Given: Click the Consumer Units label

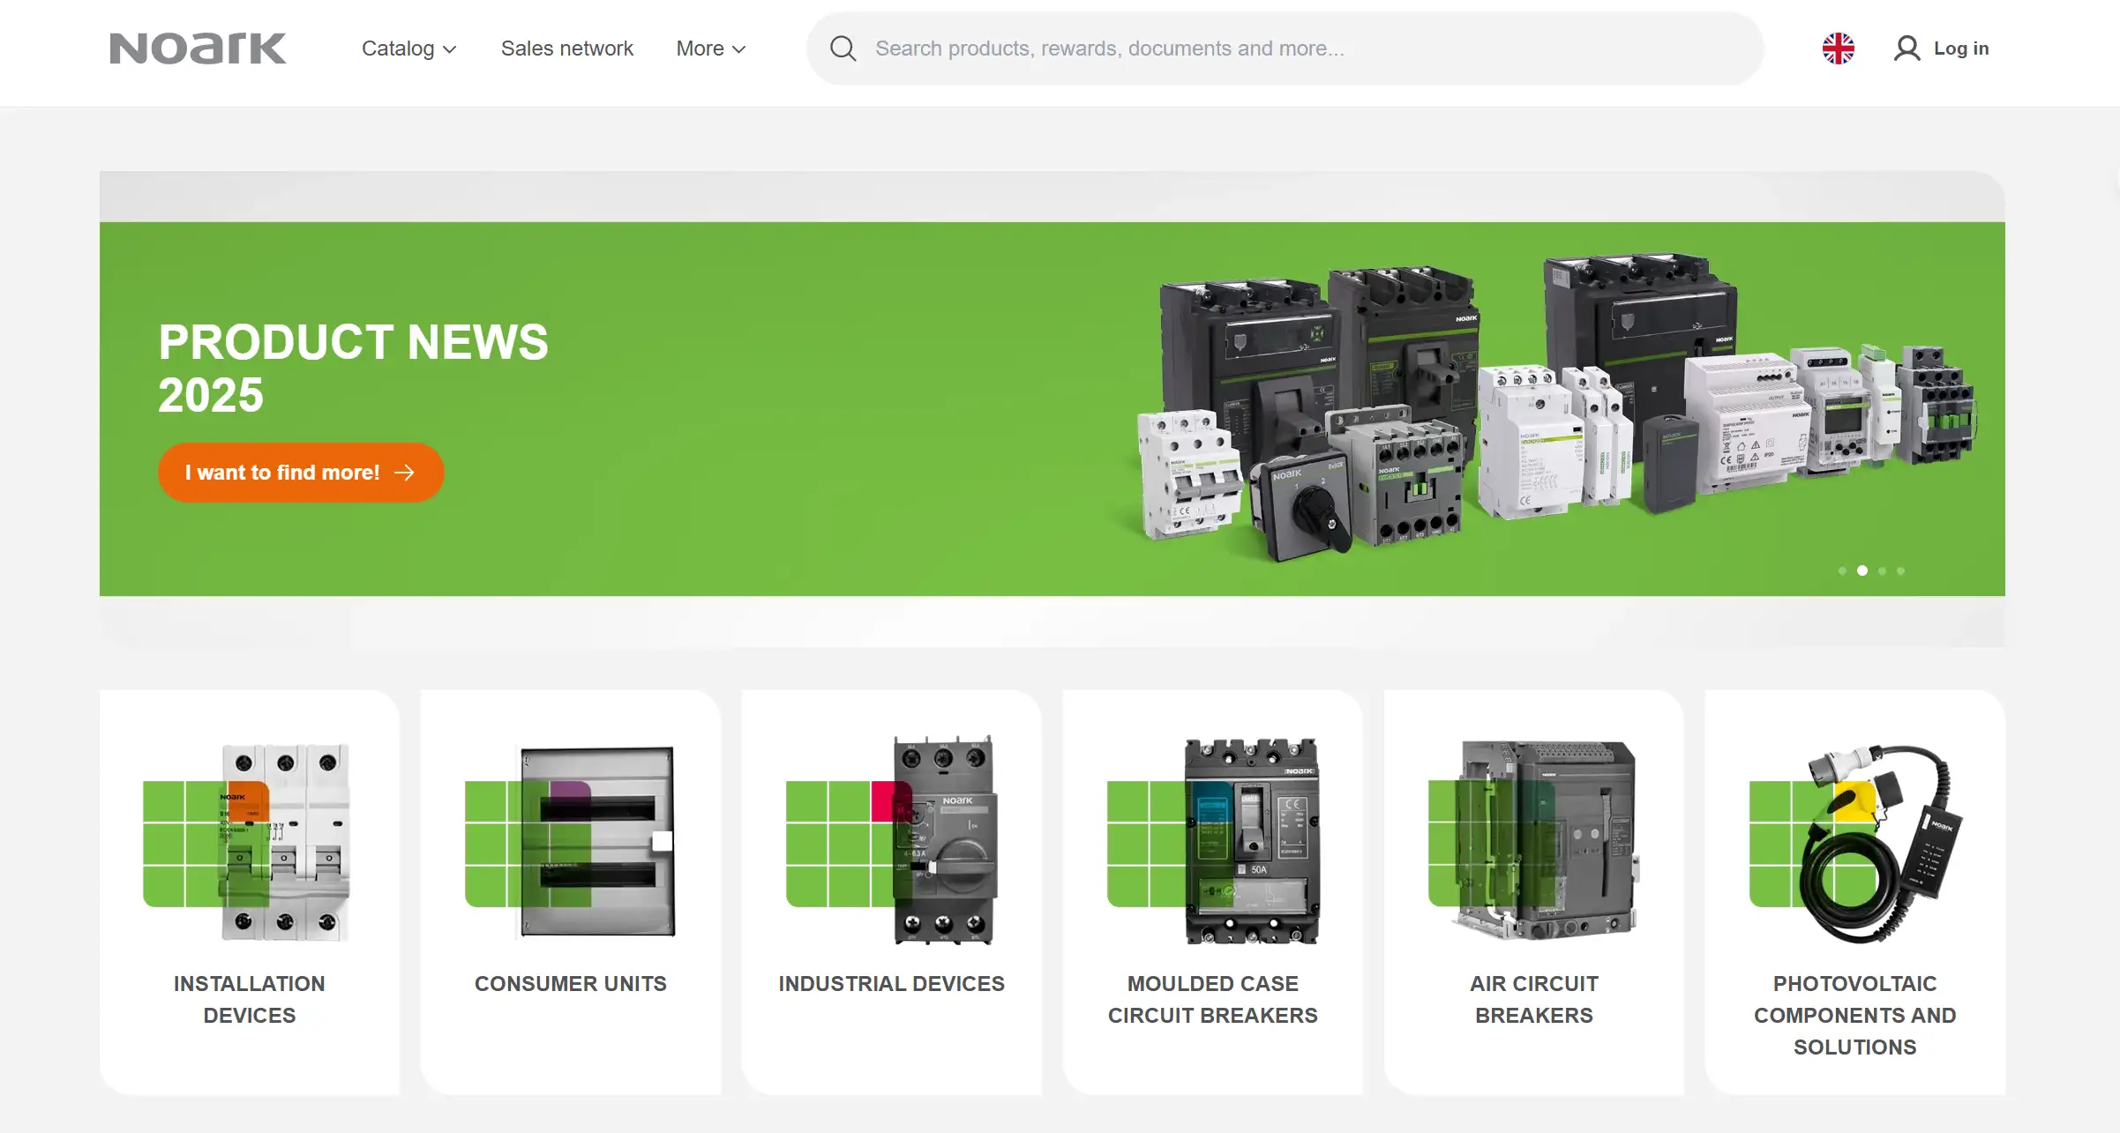Looking at the screenshot, I should (571, 983).
